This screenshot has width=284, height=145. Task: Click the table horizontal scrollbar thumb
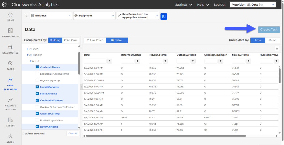coord(166,136)
